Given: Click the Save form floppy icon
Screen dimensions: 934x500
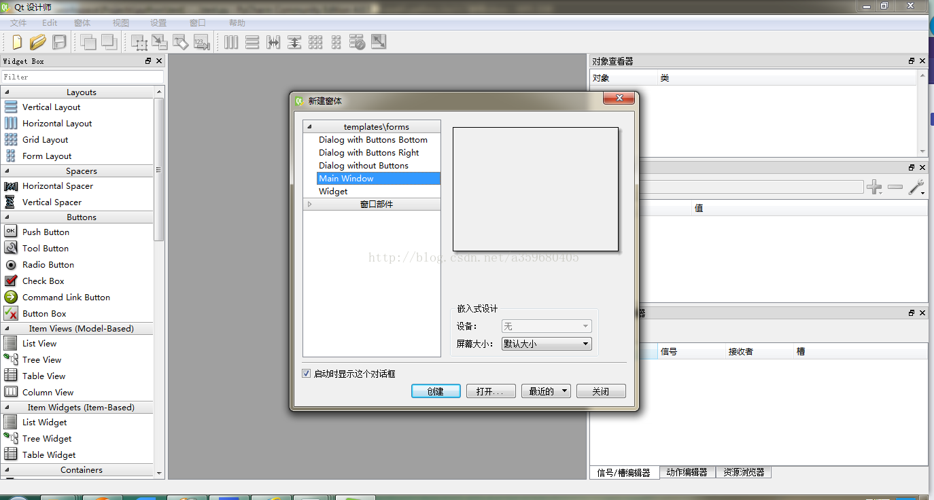Looking at the screenshot, I should tap(60, 42).
